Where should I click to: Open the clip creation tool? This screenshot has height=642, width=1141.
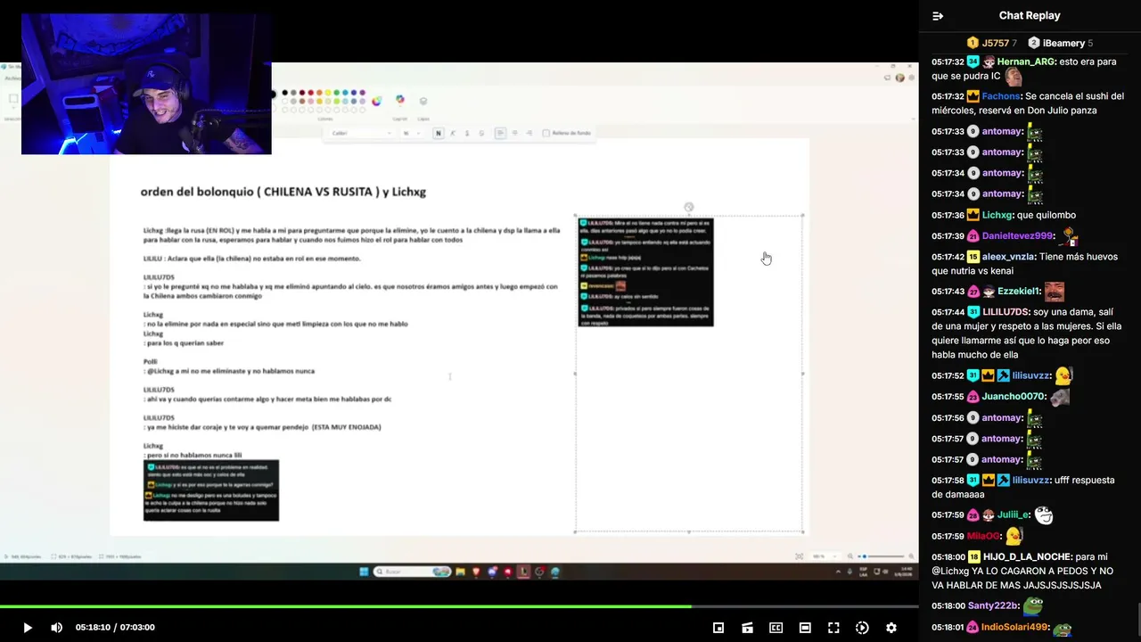point(747,628)
